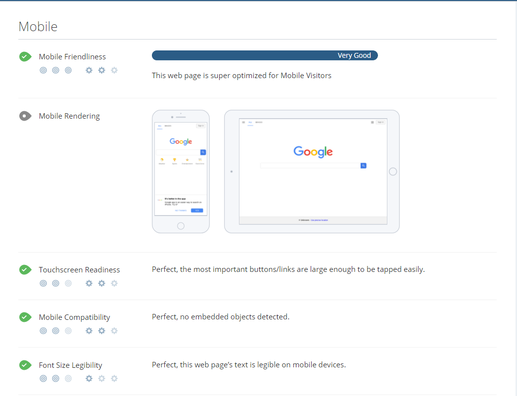Open the phone rendering preview of Google
Screen dimensions: 517x396
pos(181,171)
